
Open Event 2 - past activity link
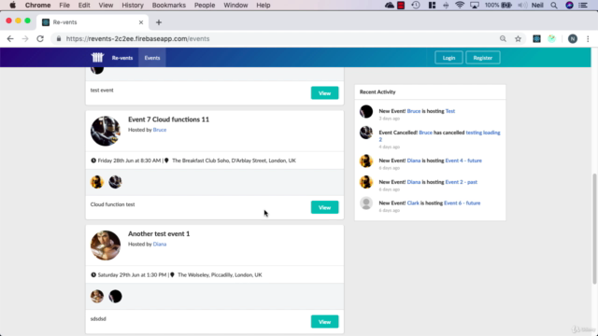461,182
